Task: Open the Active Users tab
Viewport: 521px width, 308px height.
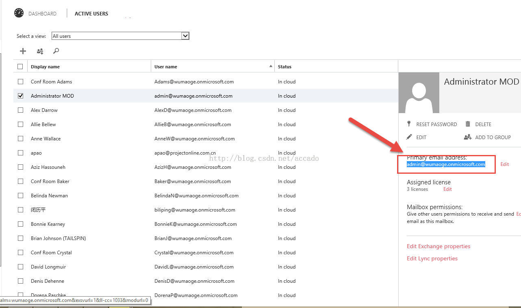Action: pos(91,14)
